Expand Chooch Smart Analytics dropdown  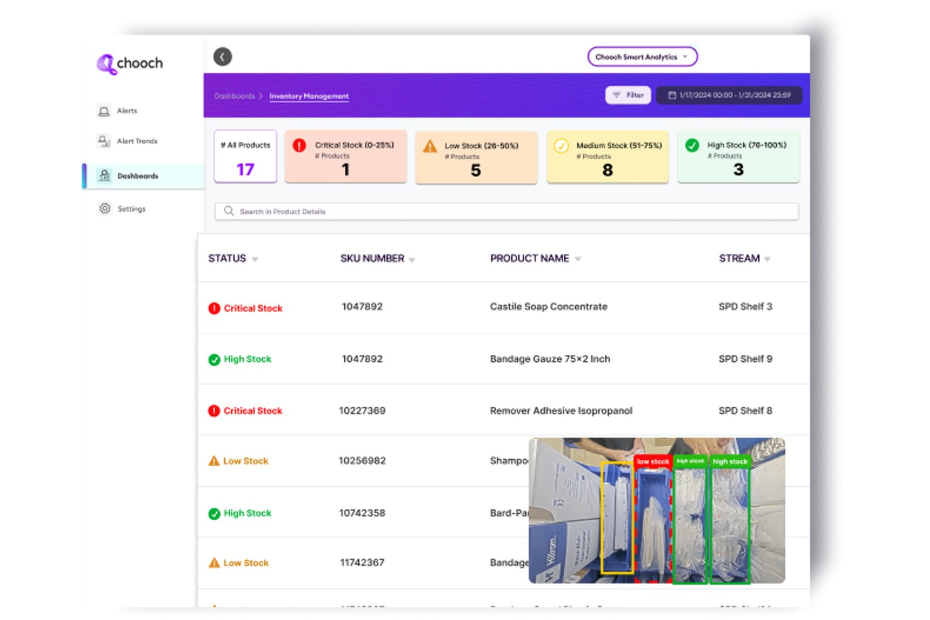coord(642,57)
